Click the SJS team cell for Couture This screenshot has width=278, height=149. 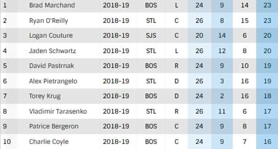[151, 35]
